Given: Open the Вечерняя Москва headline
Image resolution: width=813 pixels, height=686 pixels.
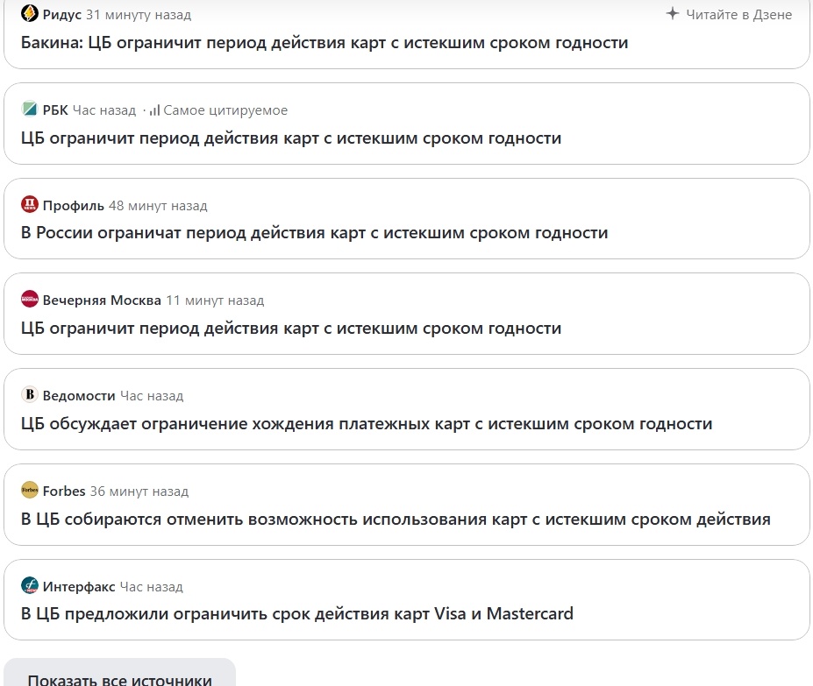Looking at the screenshot, I should coord(295,329).
